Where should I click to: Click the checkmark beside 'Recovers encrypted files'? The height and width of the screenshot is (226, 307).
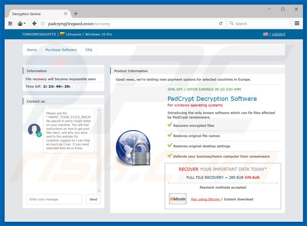(170, 125)
